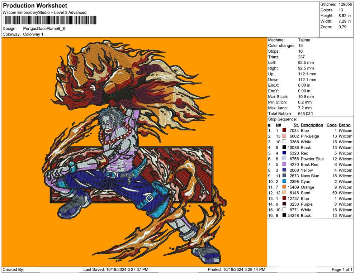Click the PinkBeige color swatch
Screen dimensions: 355x273
click(x=284, y=136)
